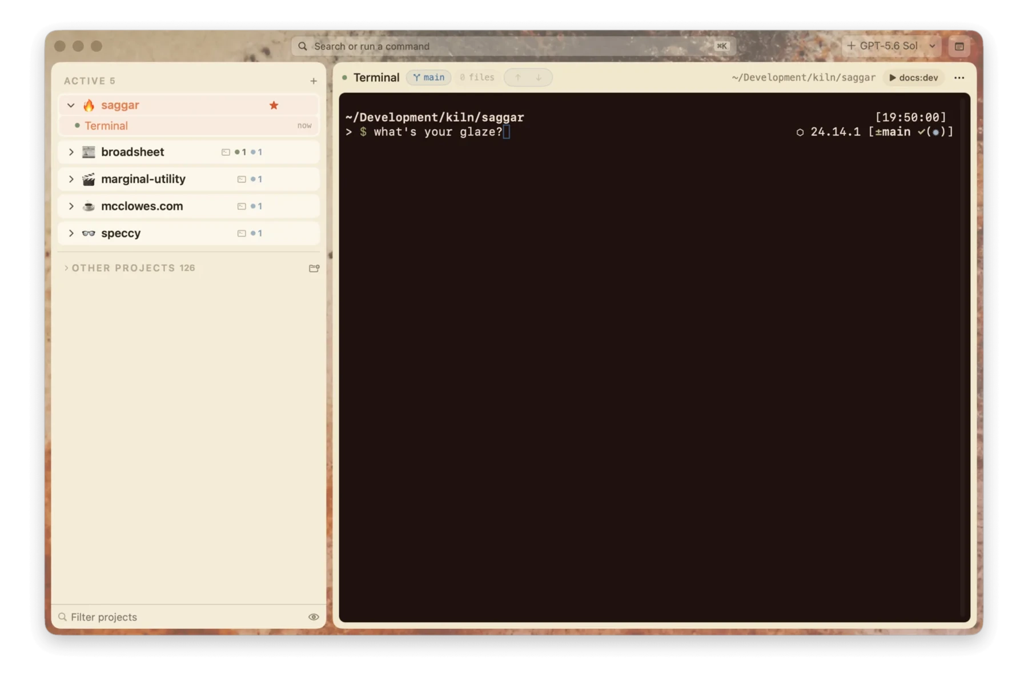The image size is (1028, 694).
Task: Click the 24.14.1 node version text
Action: coord(836,132)
